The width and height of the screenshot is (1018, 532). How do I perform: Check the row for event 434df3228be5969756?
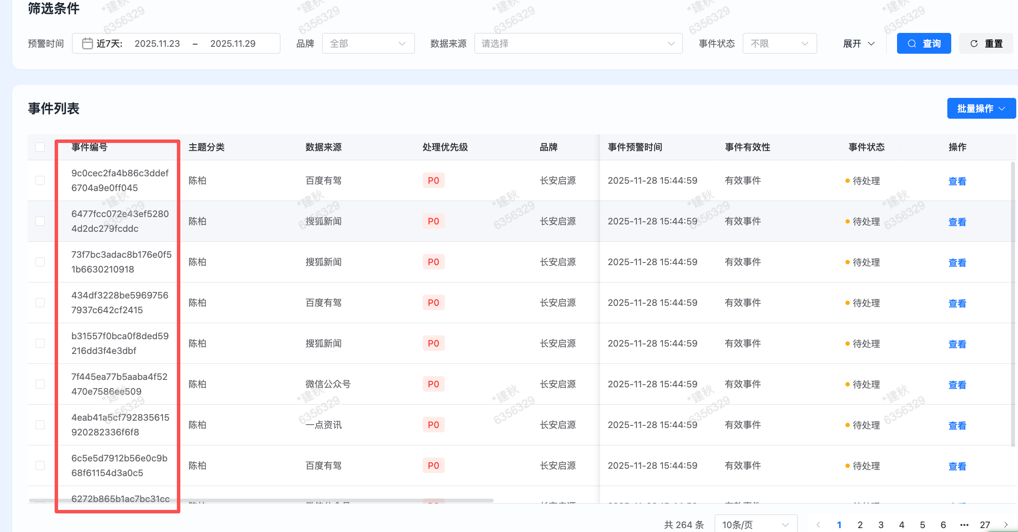40,303
